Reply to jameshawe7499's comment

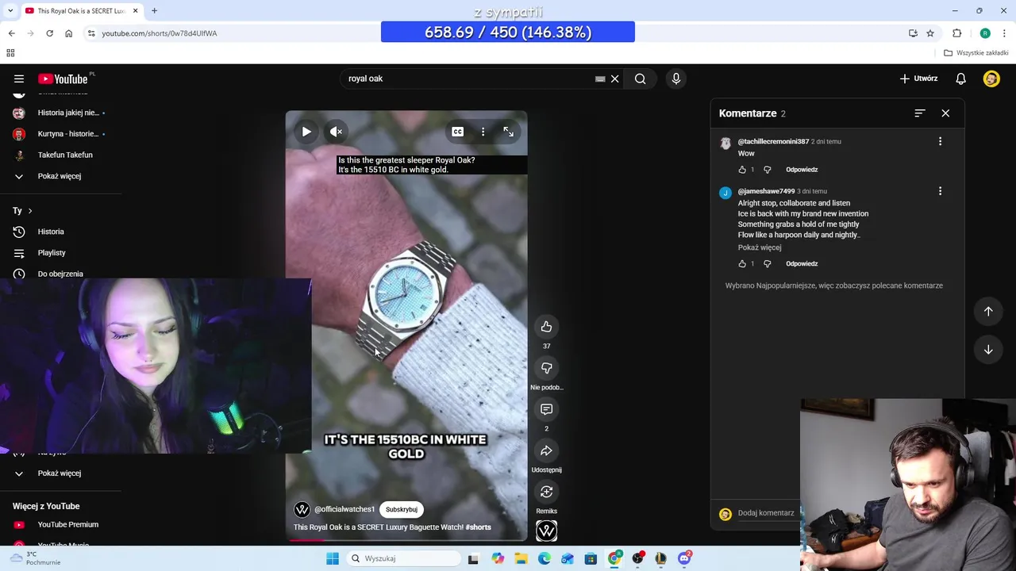pos(802,264)
